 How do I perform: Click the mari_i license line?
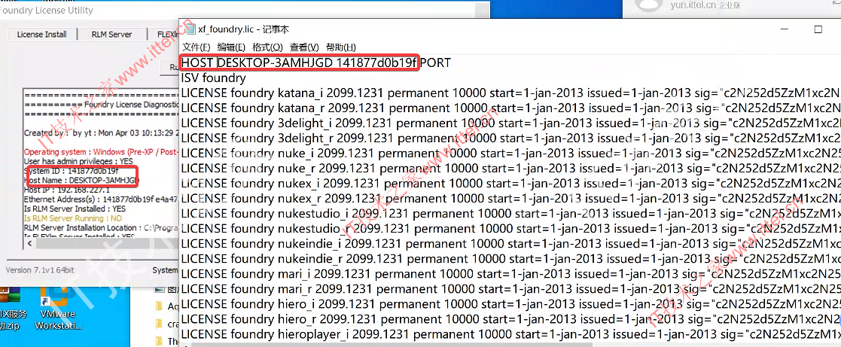[x=510, y=274]
